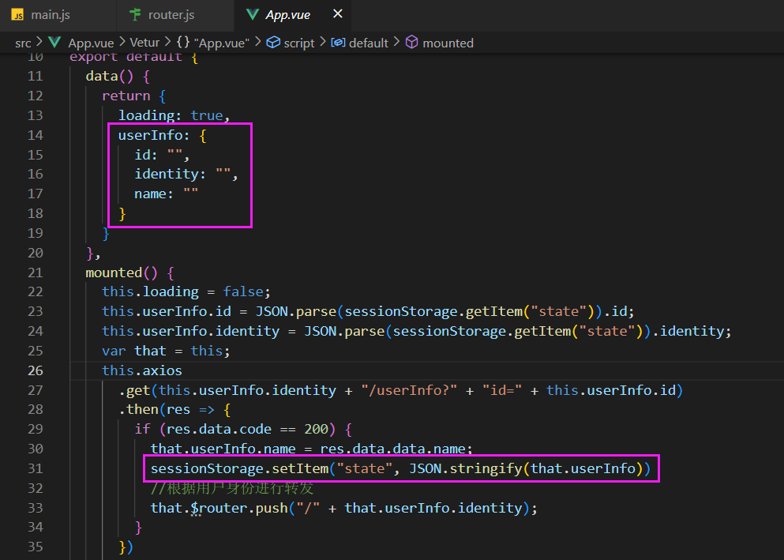Image resolution: width=784 pixels, height=560 pixels.
Task: Open the src breadcrumb folder
Action: 23,43
